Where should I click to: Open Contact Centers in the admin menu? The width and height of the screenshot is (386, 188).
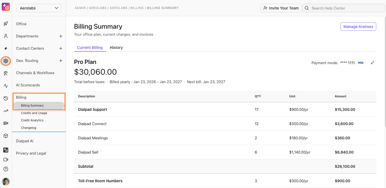pos(30,48)
